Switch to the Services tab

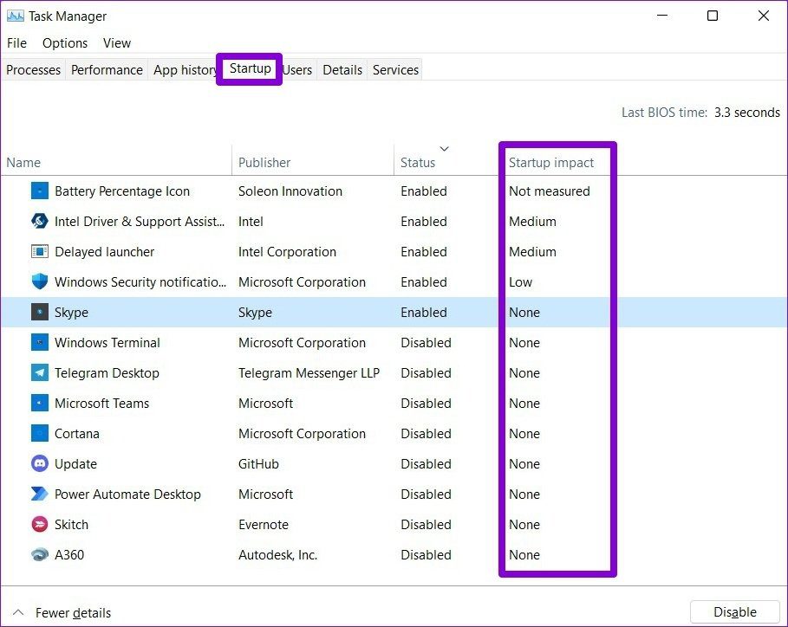pyautogui.click(x=395, y=70)
